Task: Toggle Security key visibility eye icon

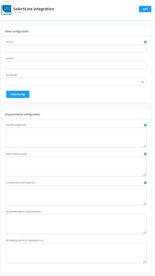Action: point(142,82)
